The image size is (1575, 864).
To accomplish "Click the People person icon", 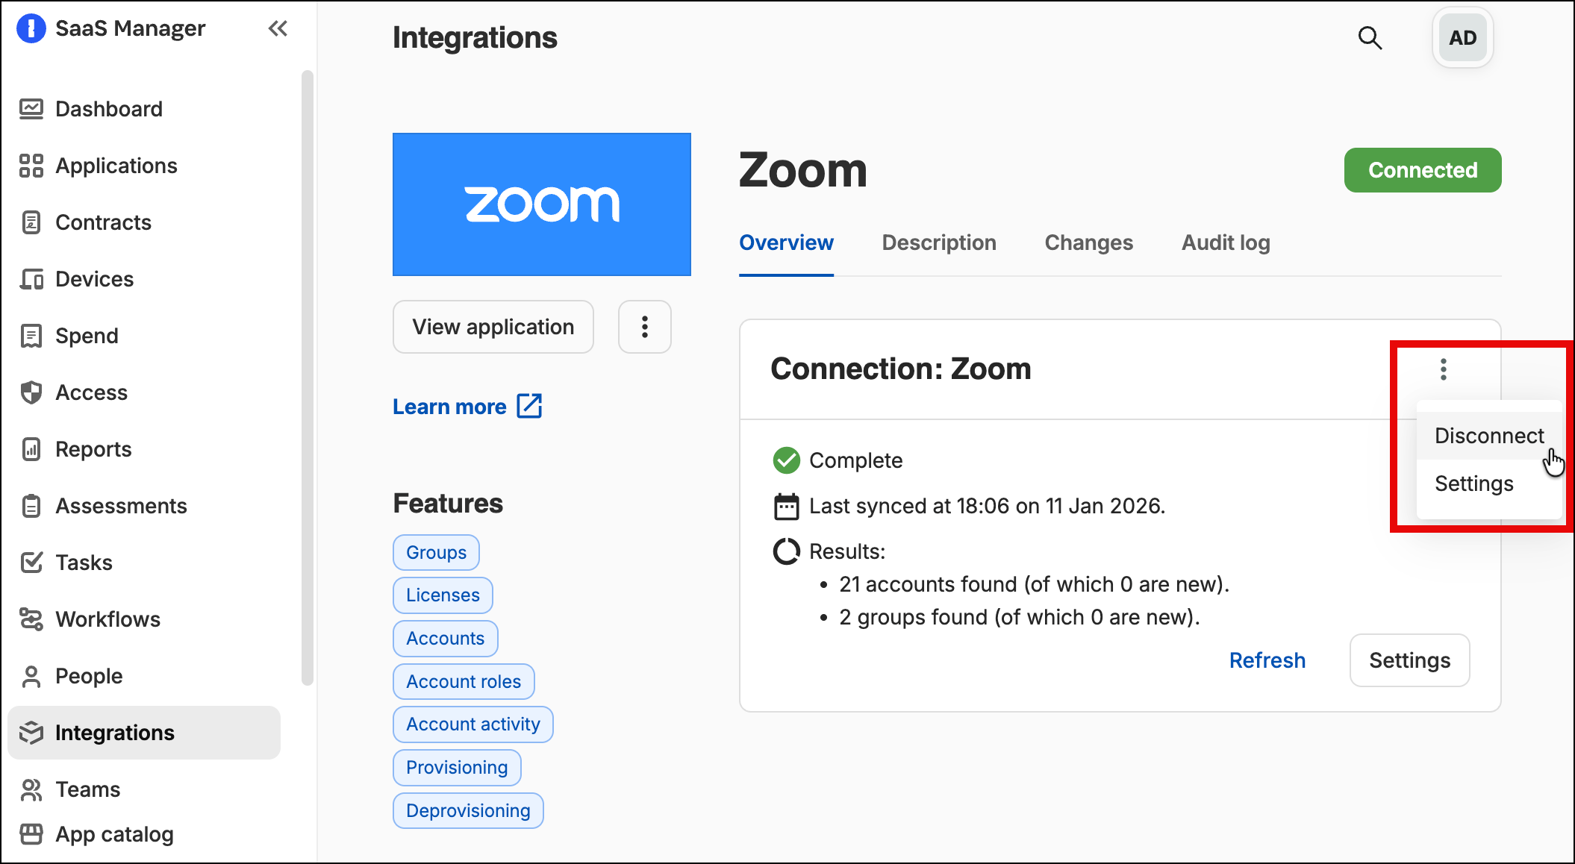I will [x=31, y=676].
